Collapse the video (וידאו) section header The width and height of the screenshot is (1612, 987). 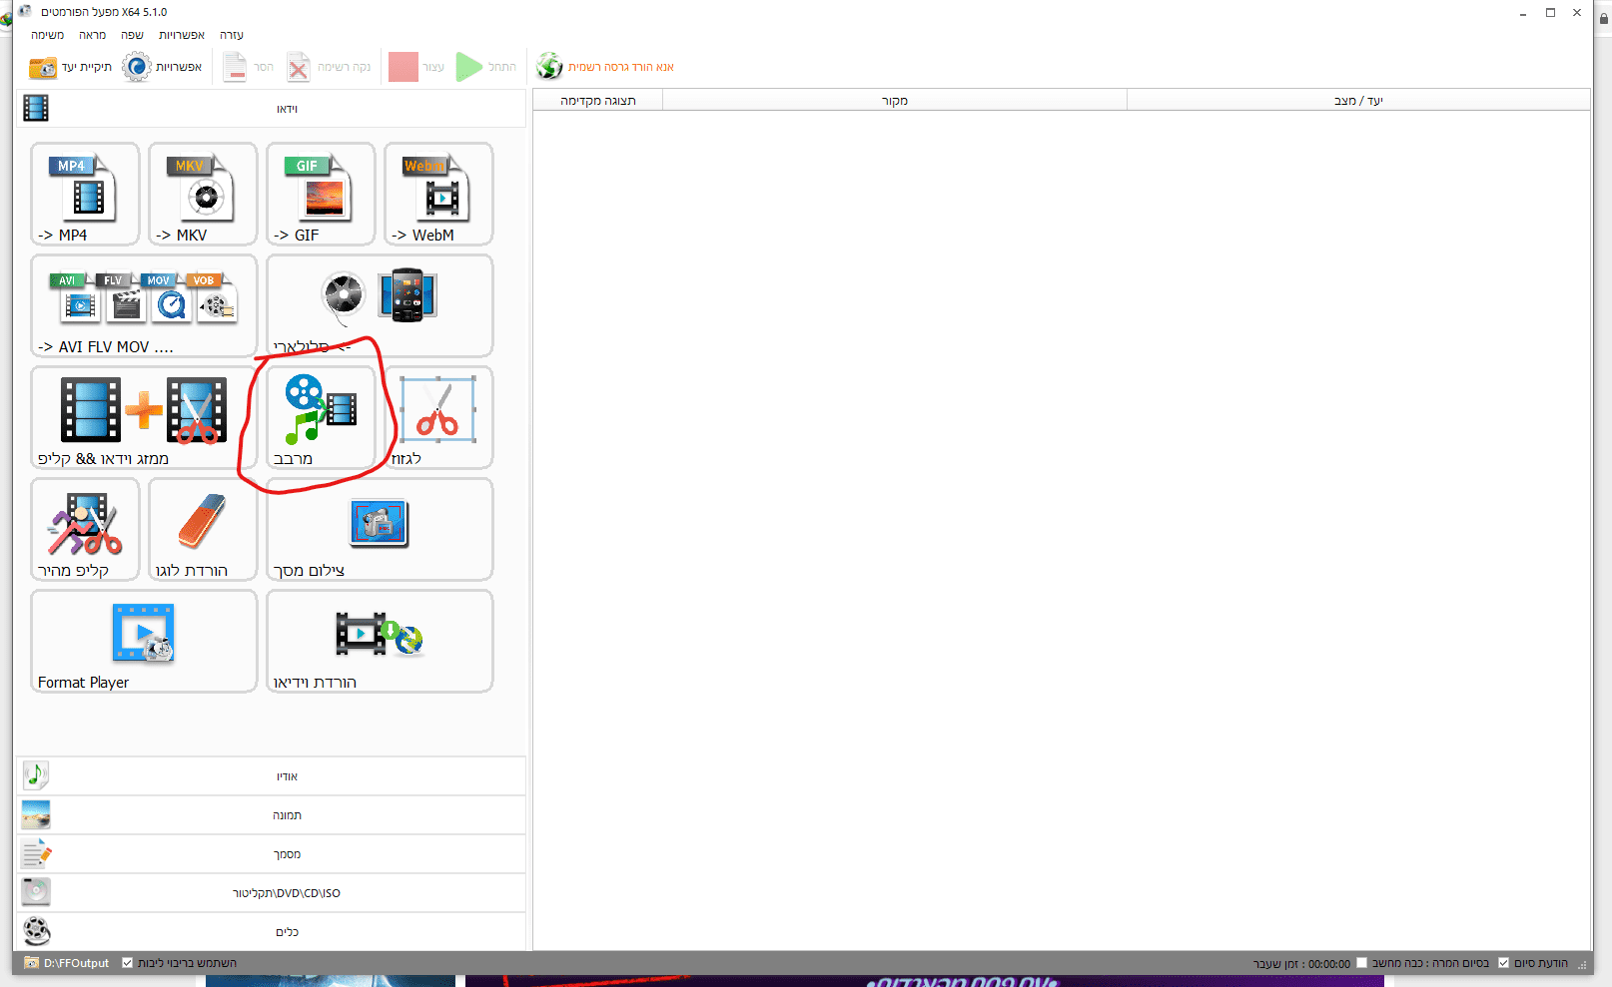click(x=272, y=109)
